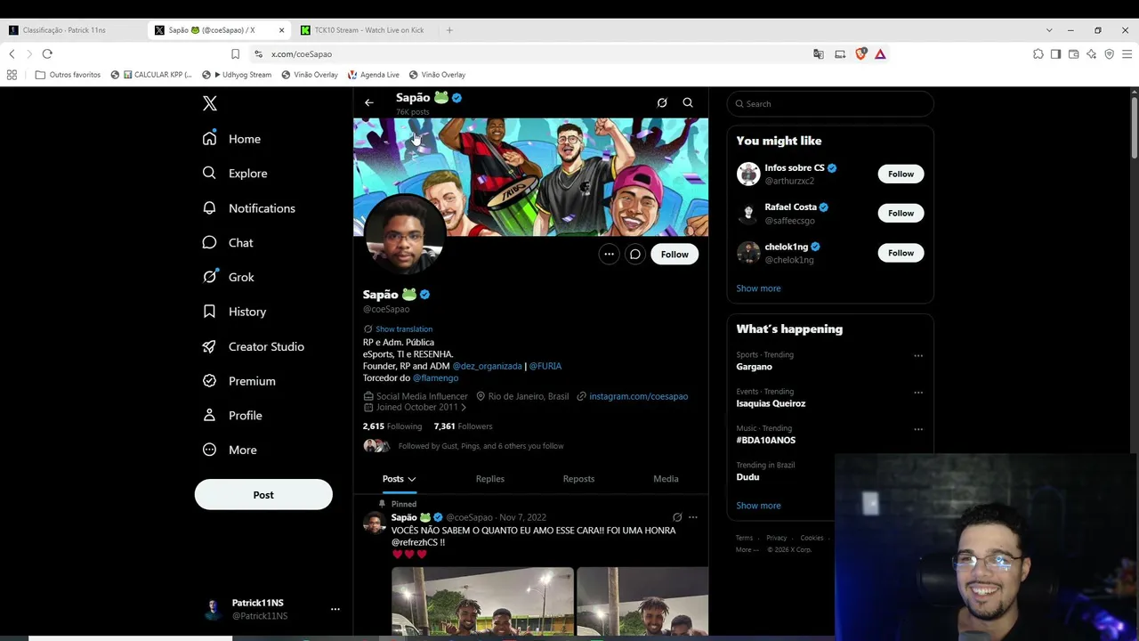Click Show translation under the bio
This screenshot has width=1139, height=641.
[x=404, y=329]
